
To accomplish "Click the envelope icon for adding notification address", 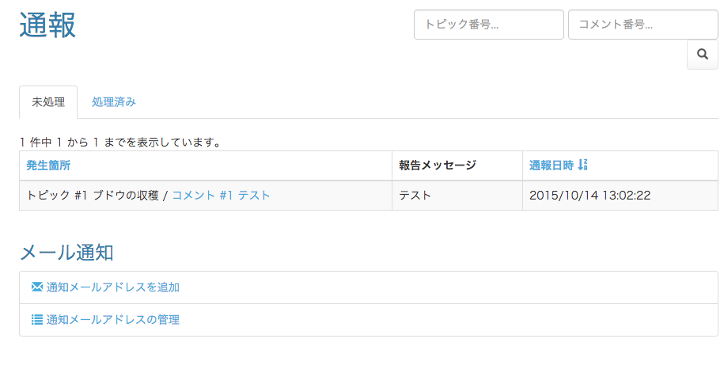I will point(37,287).
